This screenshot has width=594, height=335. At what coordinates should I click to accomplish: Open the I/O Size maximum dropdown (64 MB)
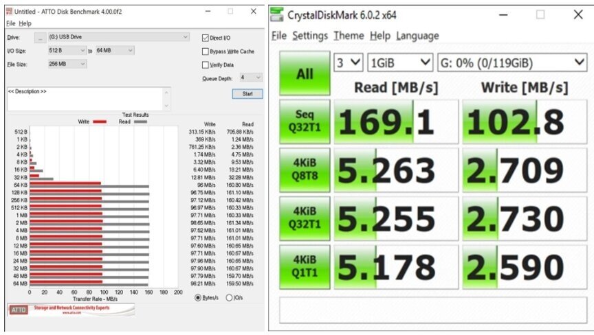click(115, 51)
